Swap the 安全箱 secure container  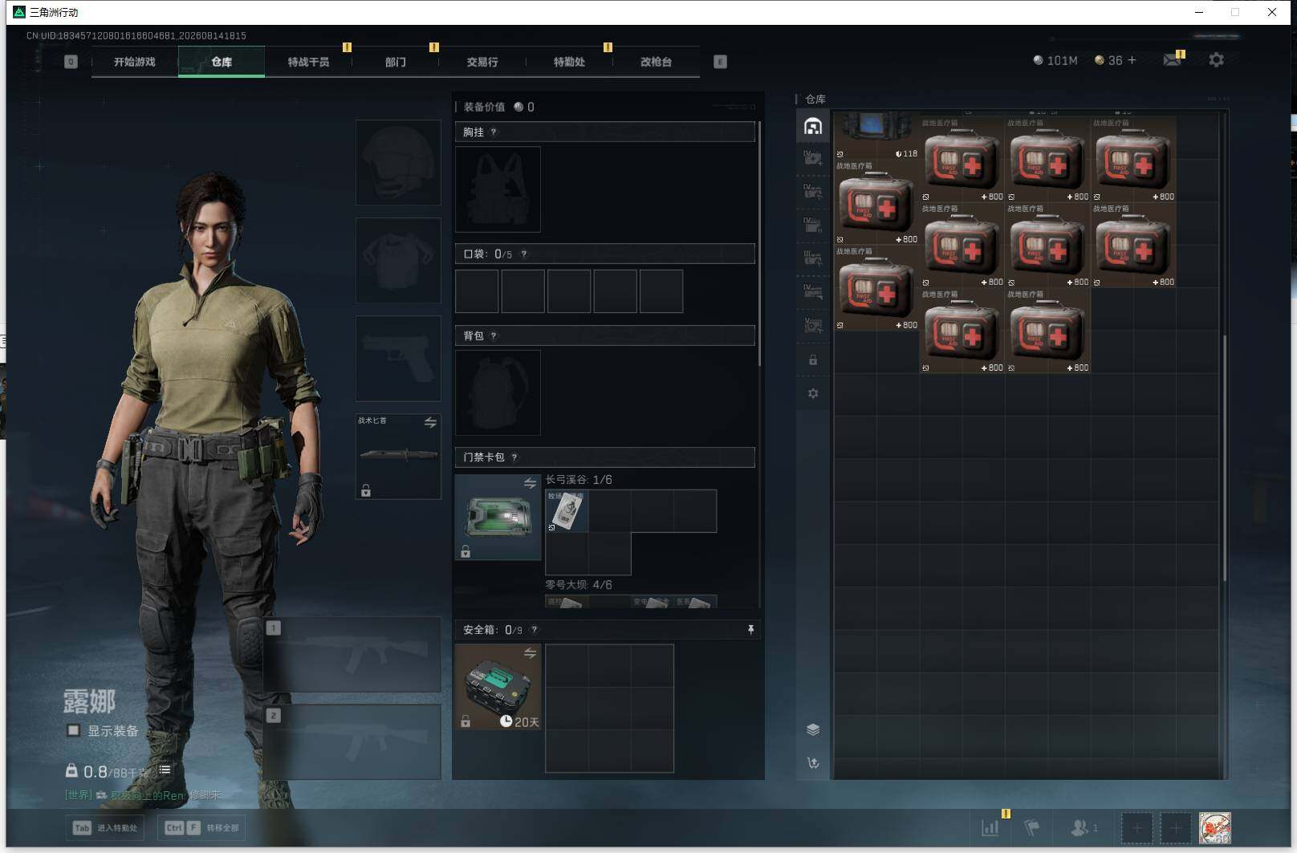click(x=530, y=653)
